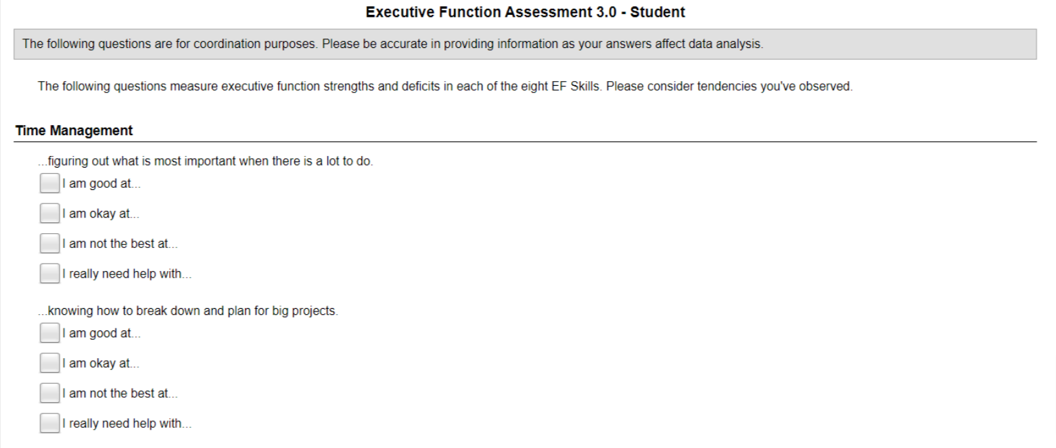Mark 'I am not the best at' for big projects
This screenshot has height=448, width=1056.
(49, 393)
